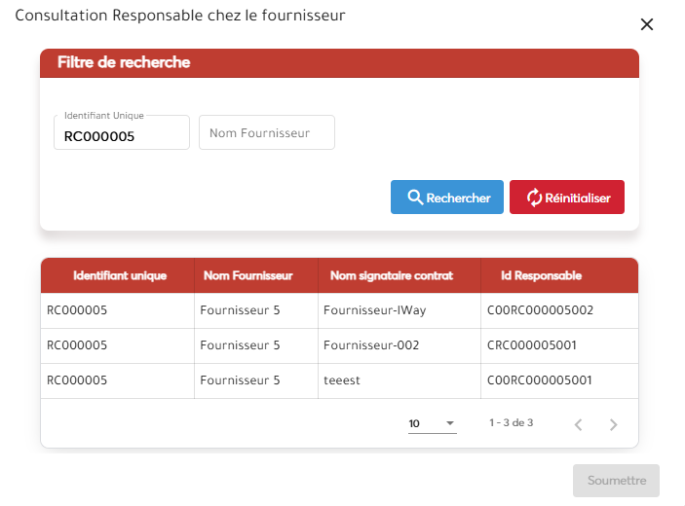Open the rows-per-page dropdown showing 10
The height and width of the screenshot is (506, 685).
432,423
